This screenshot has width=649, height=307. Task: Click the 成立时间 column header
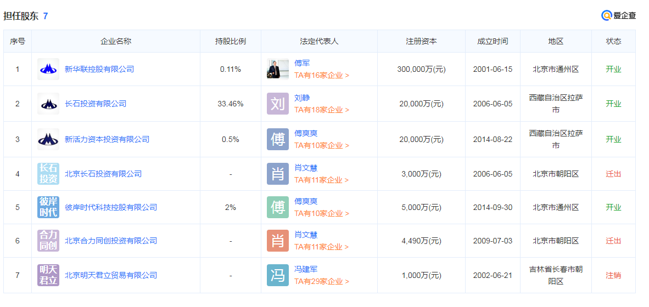point(493,41)
